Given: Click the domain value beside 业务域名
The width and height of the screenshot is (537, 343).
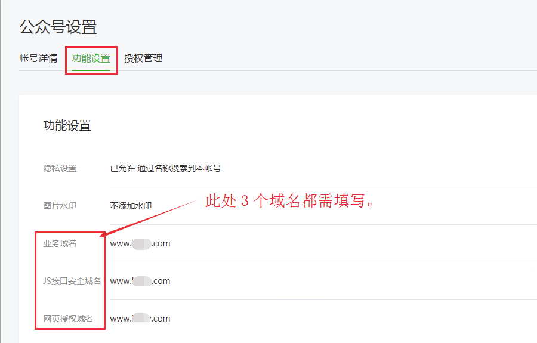Looking at the screenshot, I should click(140, 243).
